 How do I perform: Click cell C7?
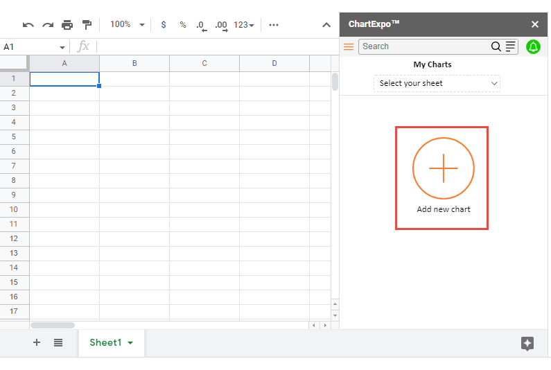pyautogui.click(x=204, y=166)
